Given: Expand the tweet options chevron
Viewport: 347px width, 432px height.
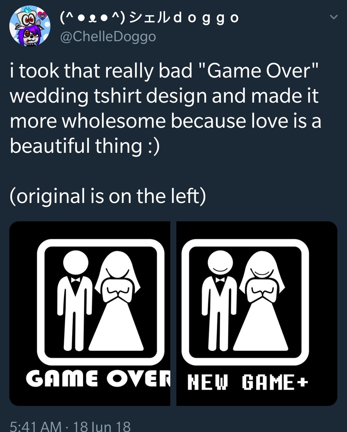Looking at the screenshot, I should (x=334, y=17).
